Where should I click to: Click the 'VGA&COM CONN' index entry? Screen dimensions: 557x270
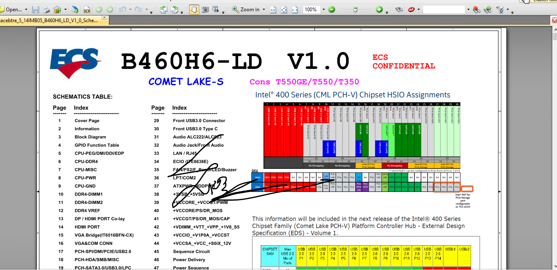point(94,243)
